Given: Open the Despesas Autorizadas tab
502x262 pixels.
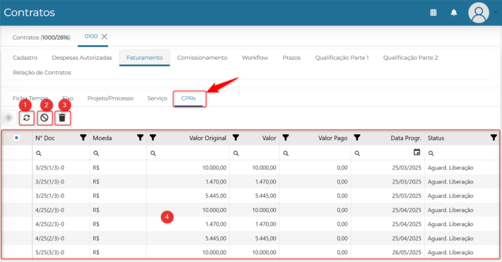Looking at the screenshot, I should (82, 58).
